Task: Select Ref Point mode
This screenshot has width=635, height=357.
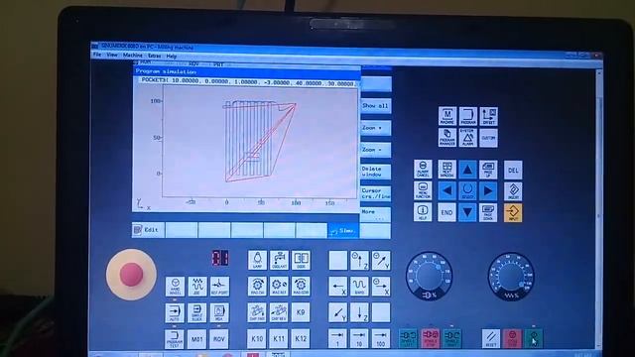Action: [x=219, y=287]
